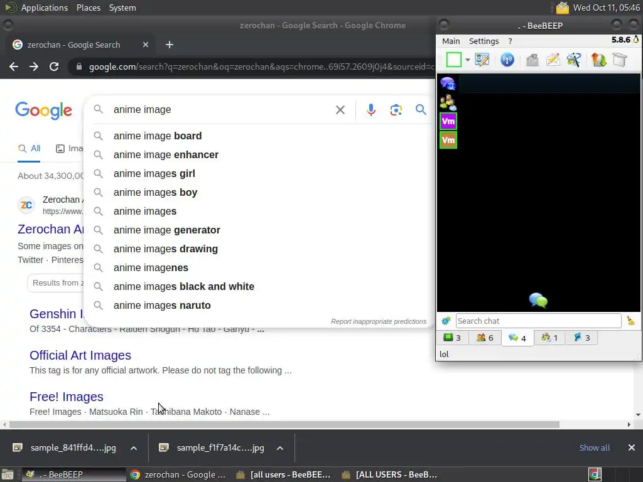
Task: Clear the Google search box text
Action: pos(340,110)
